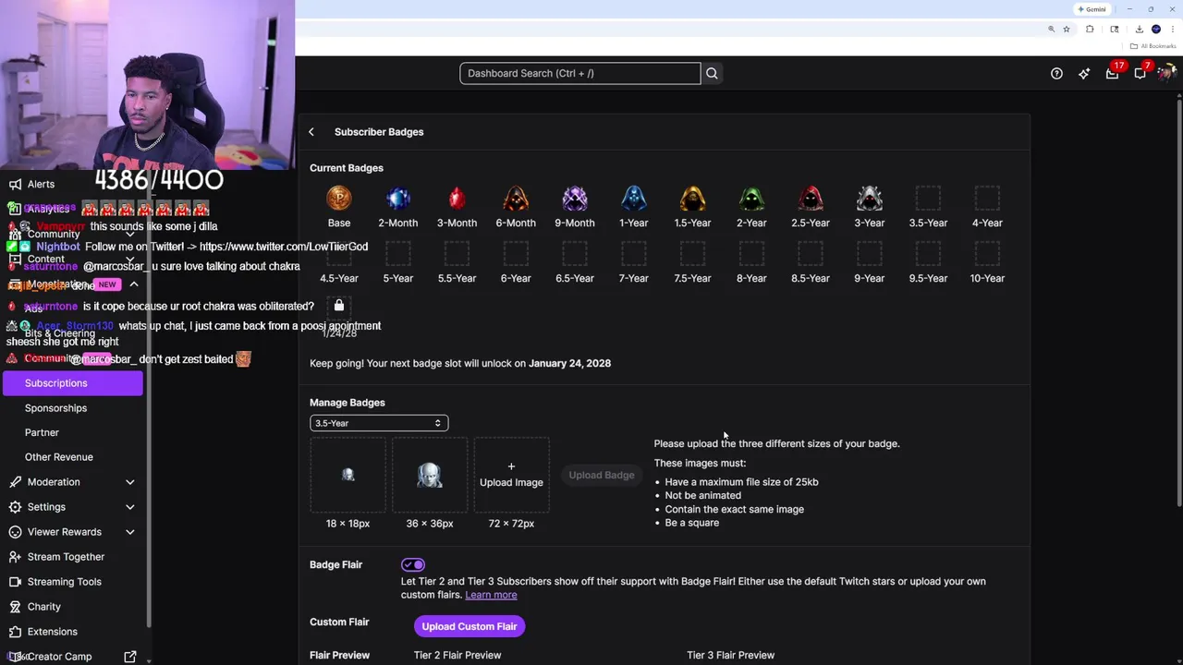
Task: Click the 9-Month purple hooded badge
Action: pyautogui.click(x=575, y=199)
